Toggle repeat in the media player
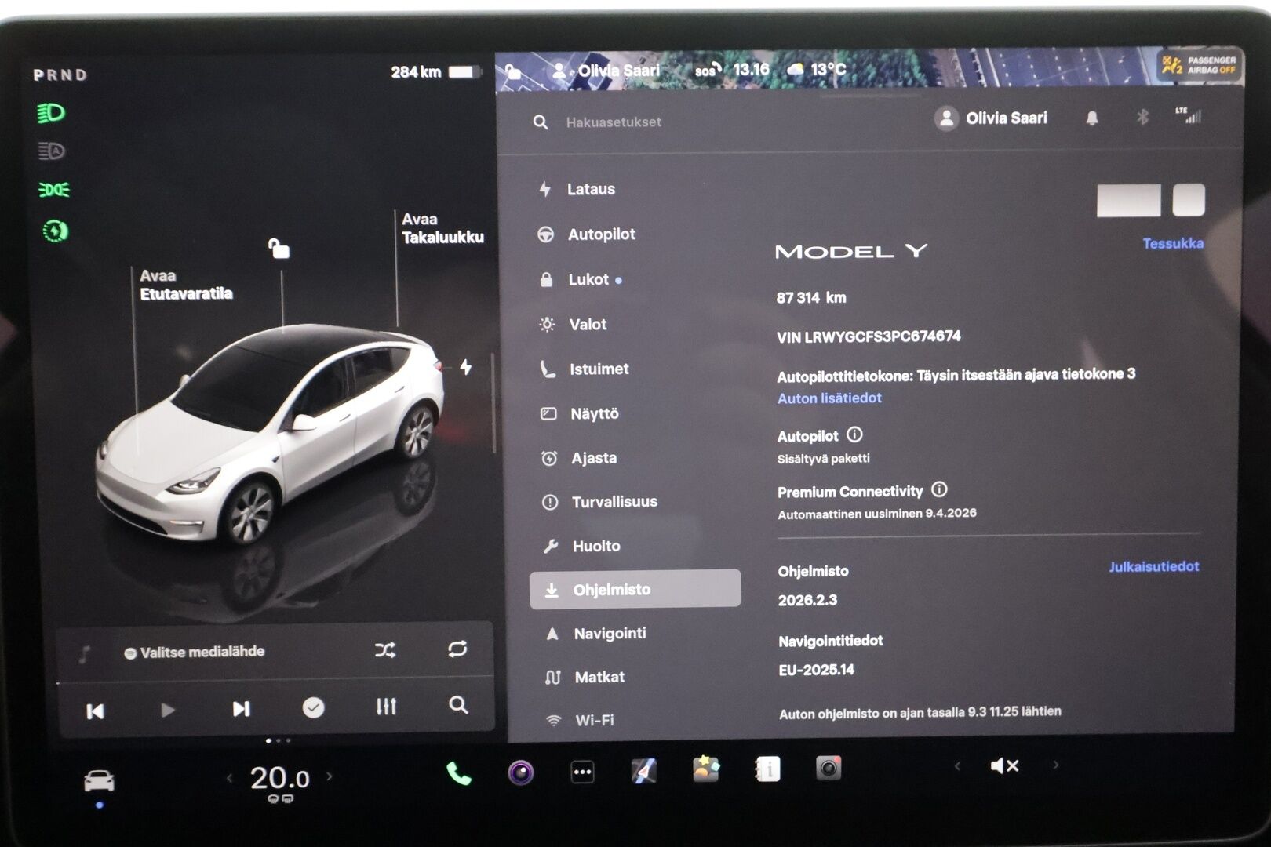Viewport: 1271px width, 847px height. (x=455, y=649)
